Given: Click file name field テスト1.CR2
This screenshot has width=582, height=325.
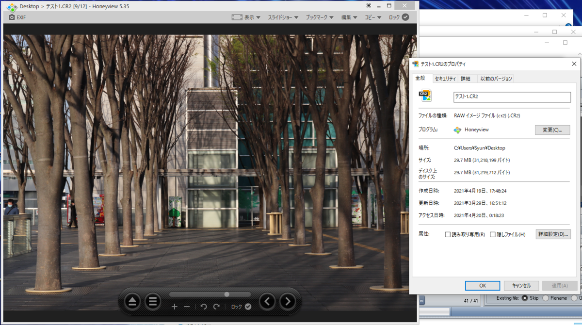Looking at the screenshot, I should tap(512, 97).
